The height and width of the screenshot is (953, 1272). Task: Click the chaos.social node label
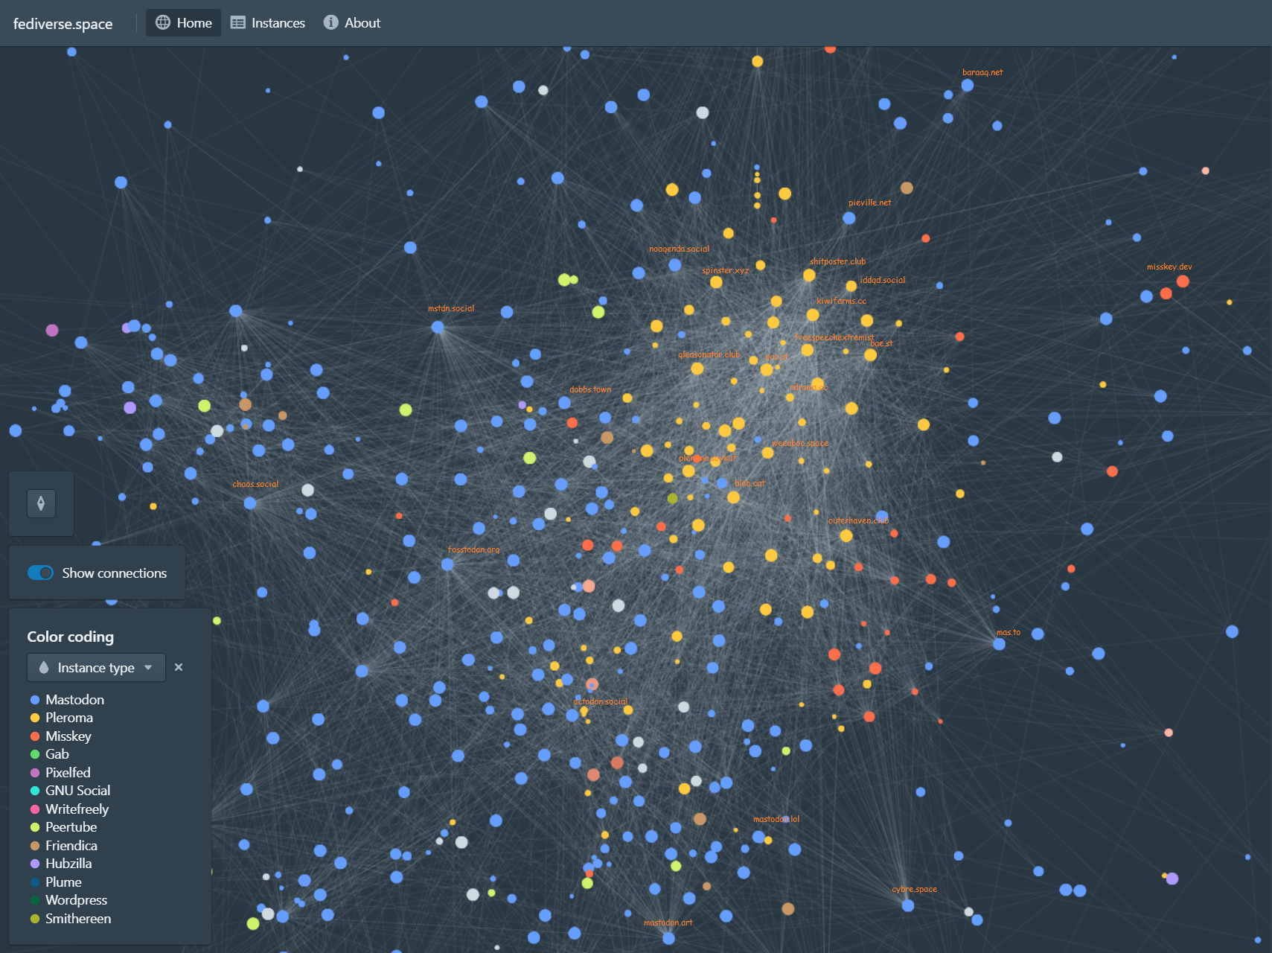255,484
